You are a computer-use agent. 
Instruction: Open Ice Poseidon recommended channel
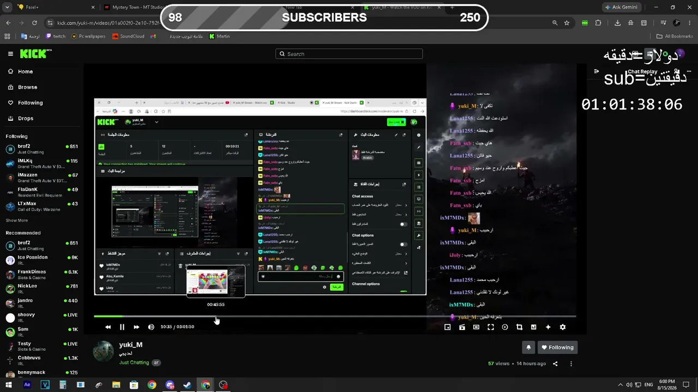click(x=41, y=260)
